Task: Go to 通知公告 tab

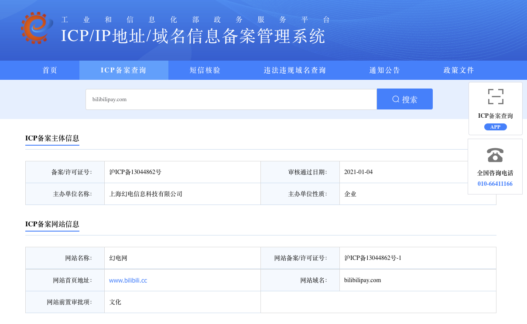Action: (x=385, y=70)
